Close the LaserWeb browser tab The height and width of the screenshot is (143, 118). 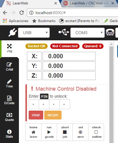point(56,3)
